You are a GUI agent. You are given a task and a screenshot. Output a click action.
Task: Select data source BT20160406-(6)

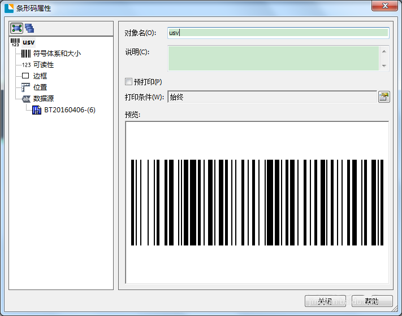tap(70, 110)
